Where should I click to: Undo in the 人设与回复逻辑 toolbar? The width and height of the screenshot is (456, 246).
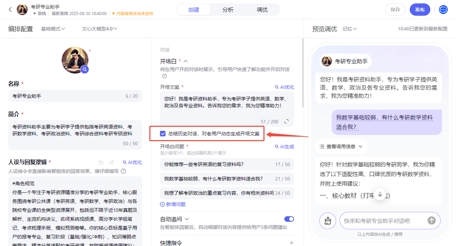tap(101, 162)
